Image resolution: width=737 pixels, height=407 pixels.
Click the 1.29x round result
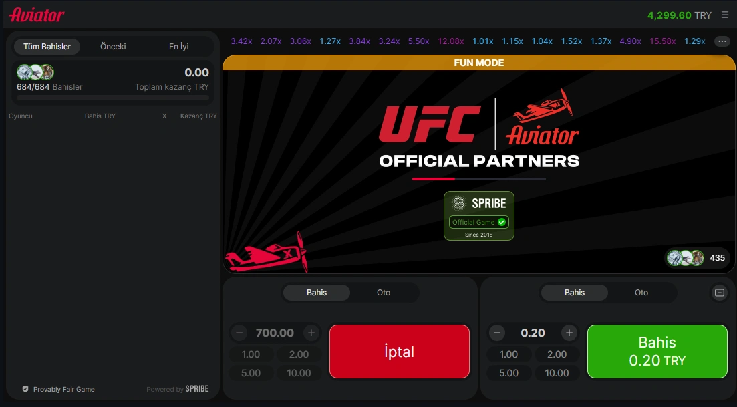click(695, 41)
